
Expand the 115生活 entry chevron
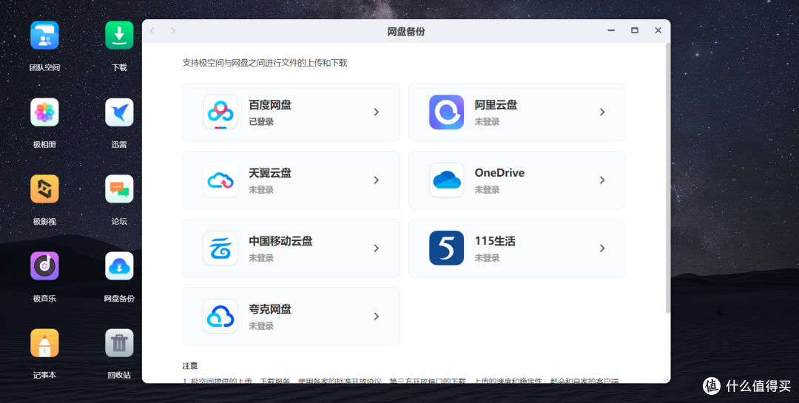[602, 248]
